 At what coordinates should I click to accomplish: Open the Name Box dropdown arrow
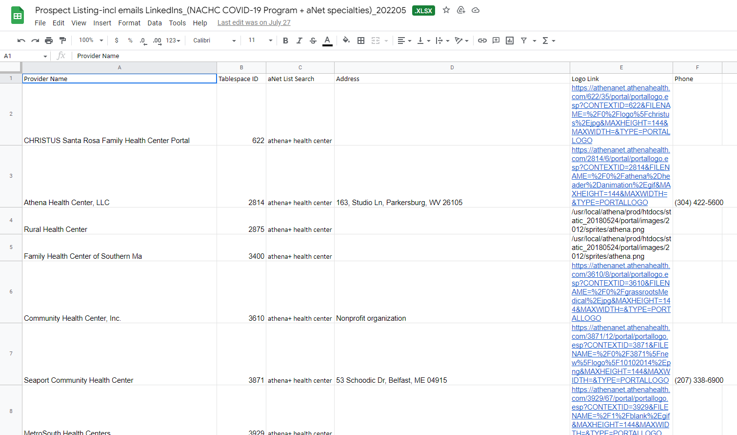[x=45, y=56]
